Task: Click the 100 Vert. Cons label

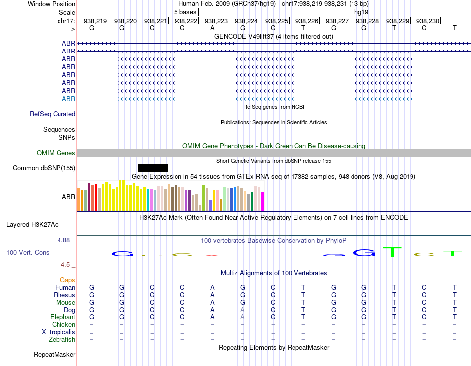Action: [28, 252]
